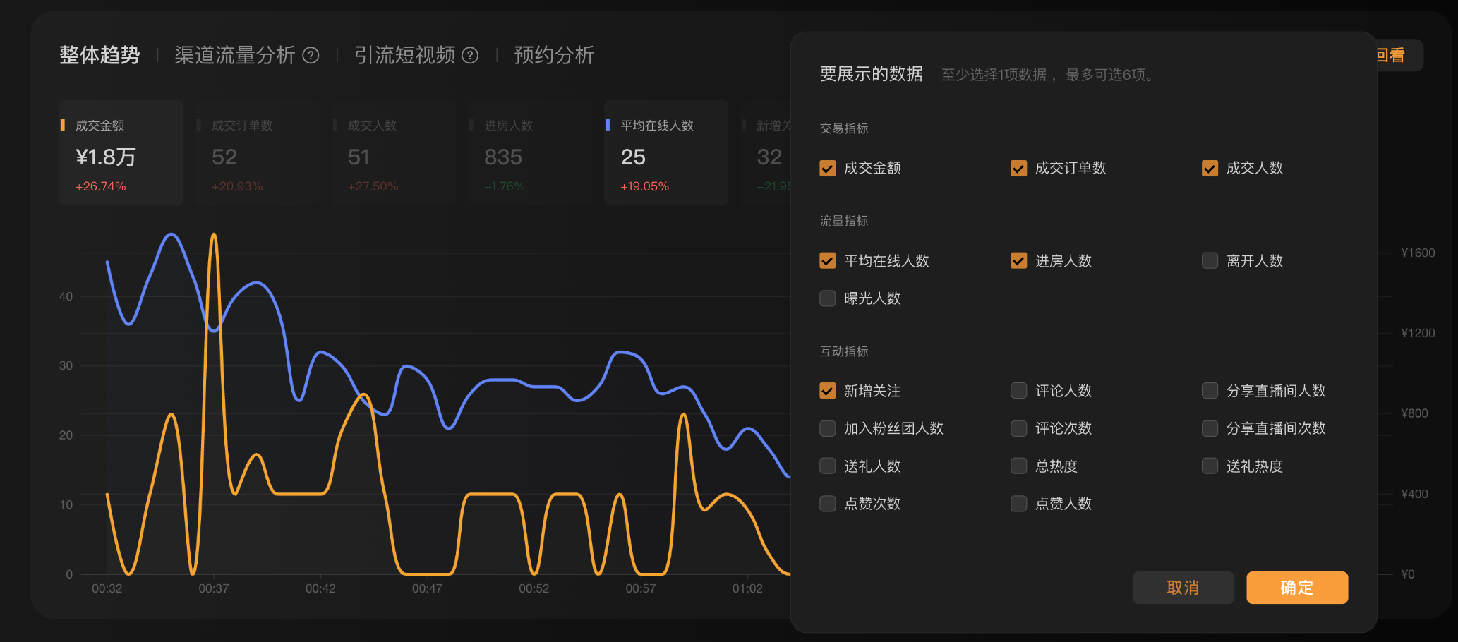Tick the 加入粉丝团人数 checkbox
1458x642 pixels.
[828, 428]
